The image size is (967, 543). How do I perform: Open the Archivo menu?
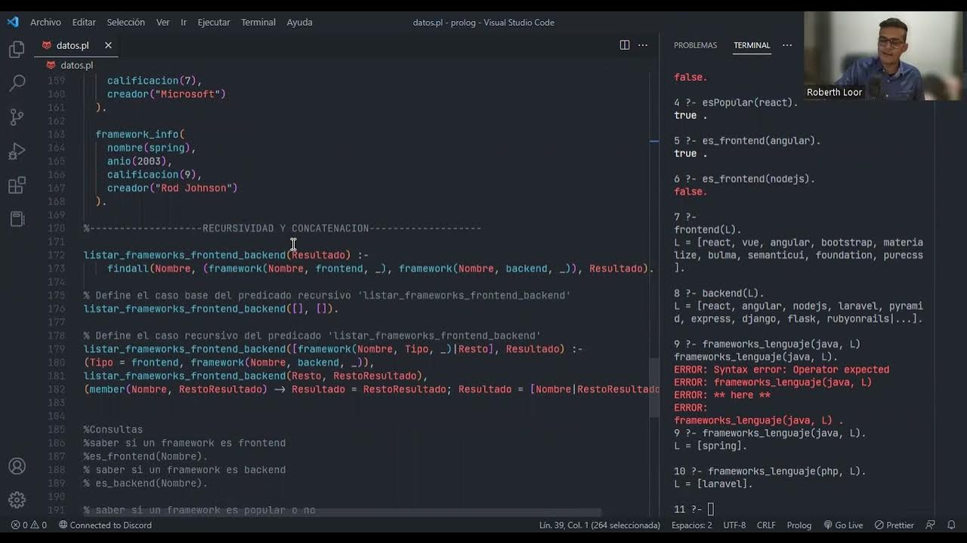45,22
